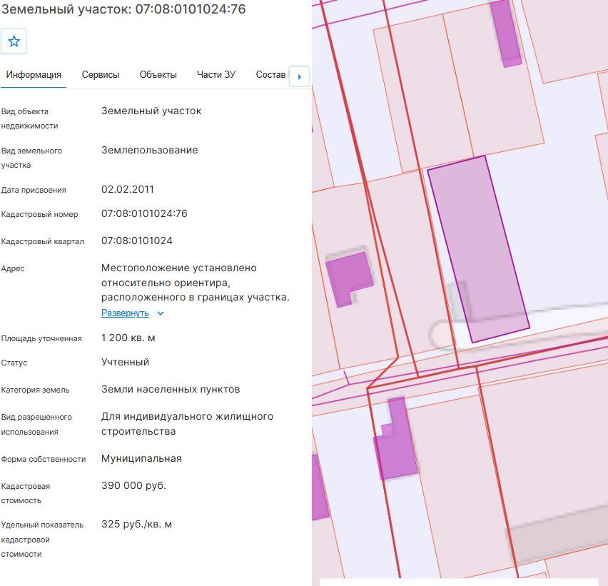Click the narrow purple building at top of map

point(506,33)
